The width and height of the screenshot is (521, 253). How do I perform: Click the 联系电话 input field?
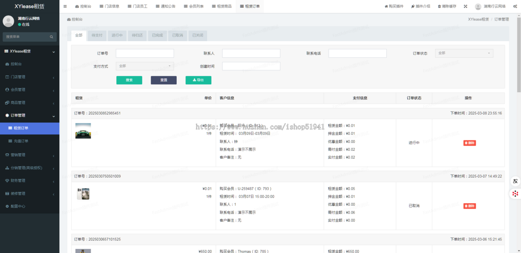pos(358,53)
